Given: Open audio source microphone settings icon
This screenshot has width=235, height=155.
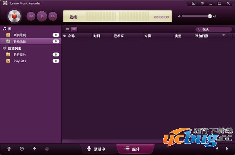Looking at the screenshot, I should click(x=9, y=149).
